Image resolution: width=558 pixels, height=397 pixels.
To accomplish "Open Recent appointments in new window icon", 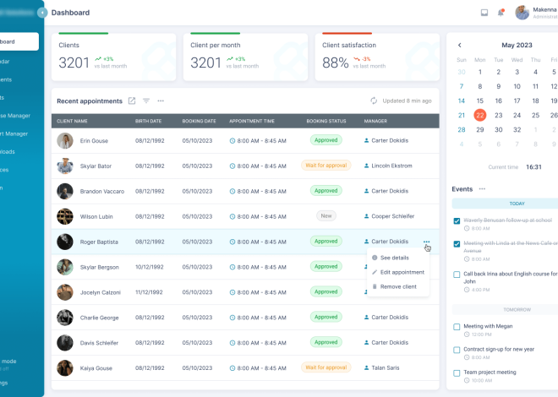I will point(132,101).
